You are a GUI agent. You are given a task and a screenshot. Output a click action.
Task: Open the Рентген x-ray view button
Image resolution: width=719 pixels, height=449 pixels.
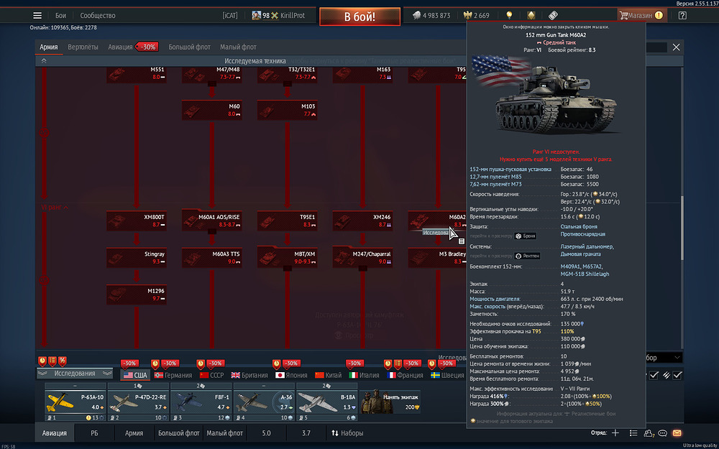[x=527, y=256]
